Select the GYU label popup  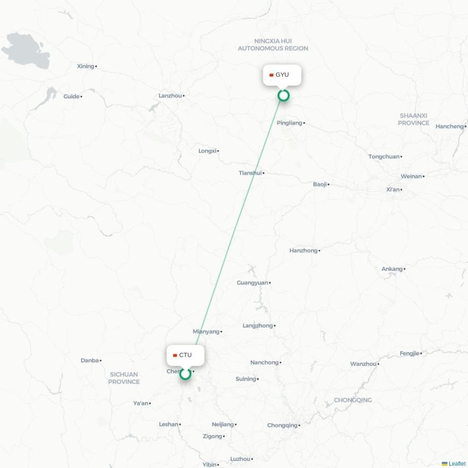(282, 75)
